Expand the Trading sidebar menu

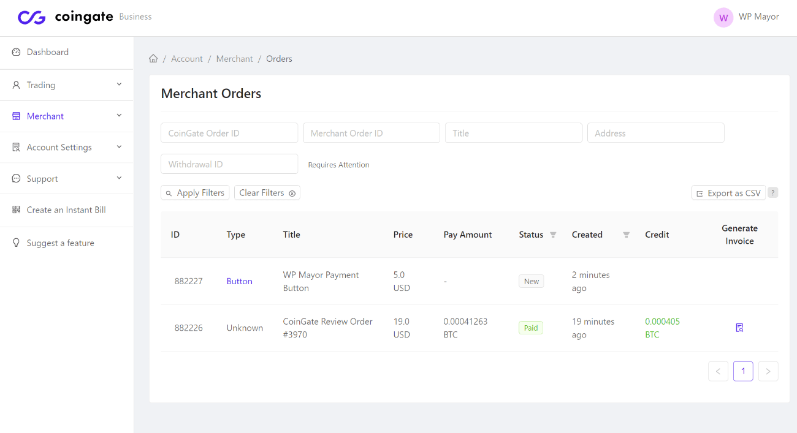click(x=67, y=85)
